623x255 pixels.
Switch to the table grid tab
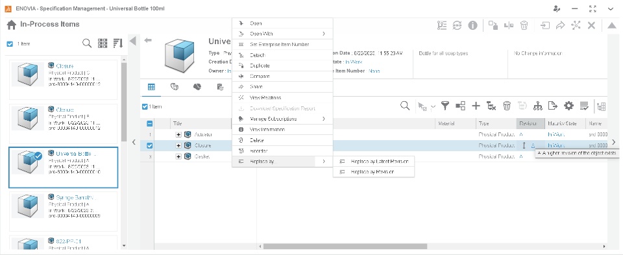point(151,87)
